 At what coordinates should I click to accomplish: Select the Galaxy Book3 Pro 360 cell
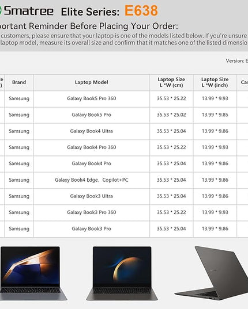92,212
